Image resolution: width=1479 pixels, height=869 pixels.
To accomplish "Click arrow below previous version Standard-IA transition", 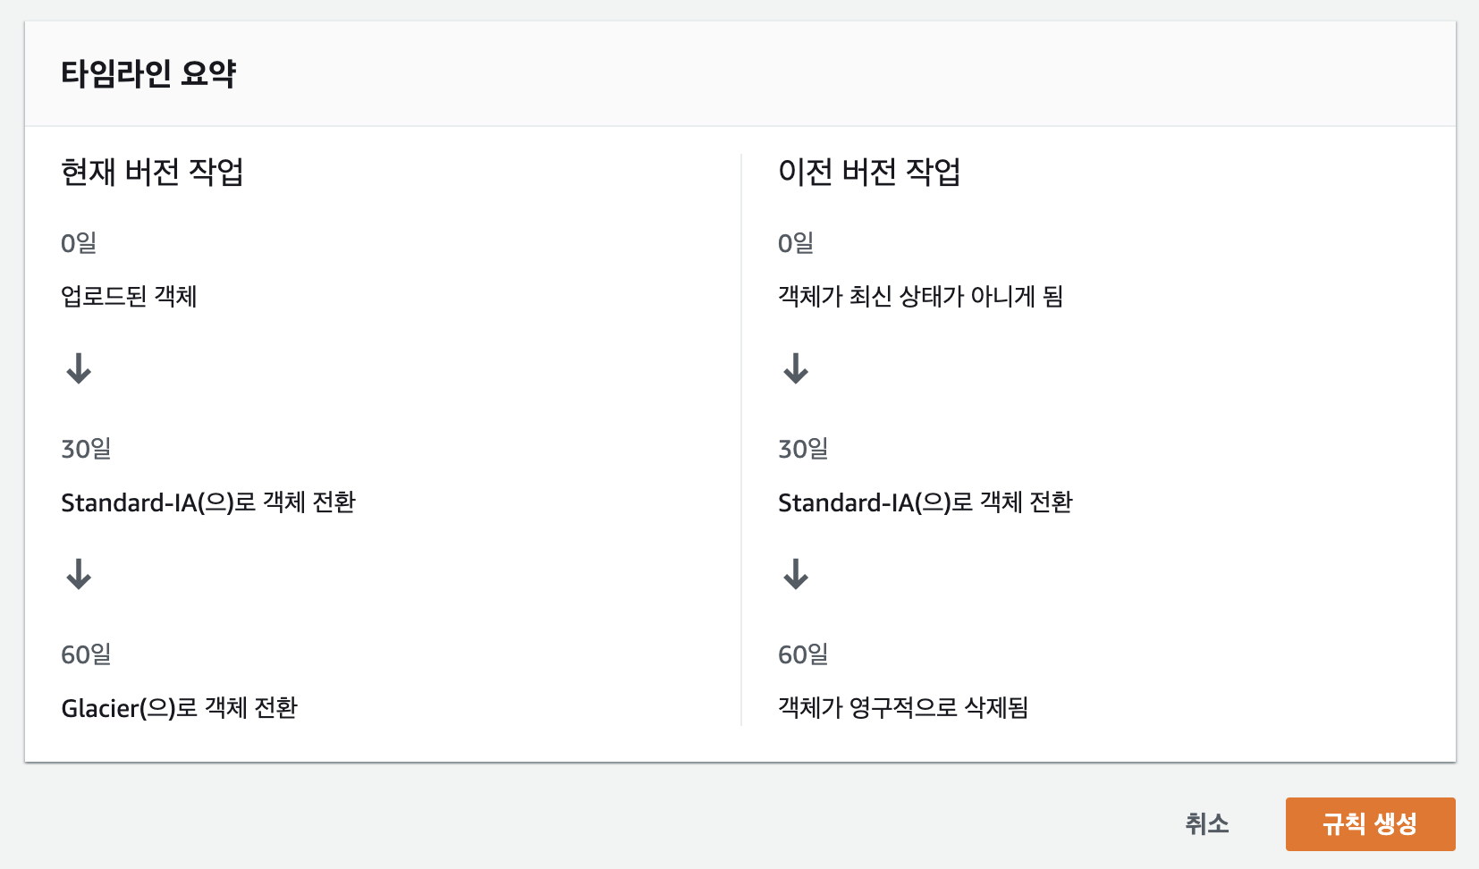I will click(796, 574).
